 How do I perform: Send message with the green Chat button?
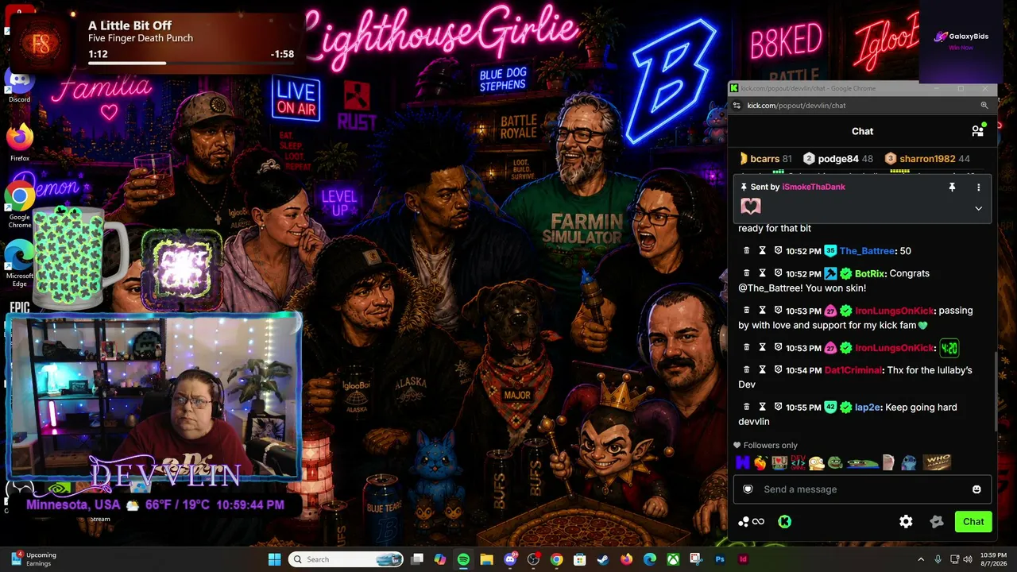pos(973,522)
